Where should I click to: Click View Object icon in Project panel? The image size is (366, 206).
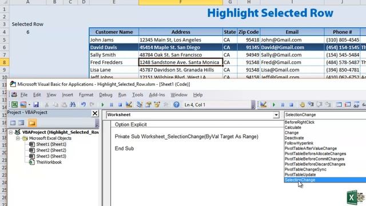pos(22,123)
